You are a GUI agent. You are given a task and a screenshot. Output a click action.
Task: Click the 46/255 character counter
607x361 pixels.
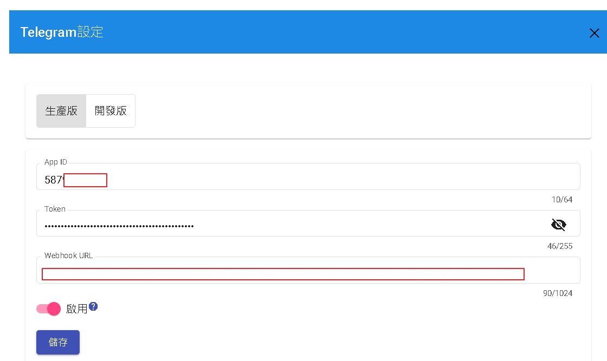560,246
